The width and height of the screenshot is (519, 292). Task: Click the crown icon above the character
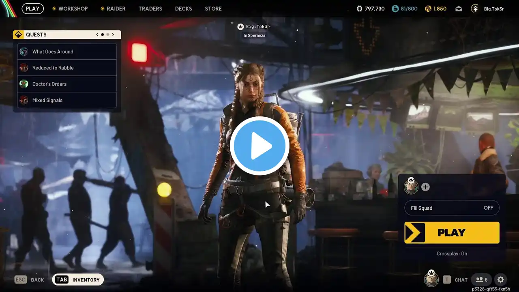tap(240, 27)
